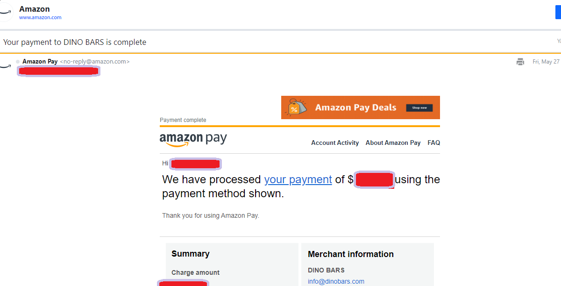Click the discount tag icon in banner
This screenshot has height=286, width=561.
pos(296,107)
